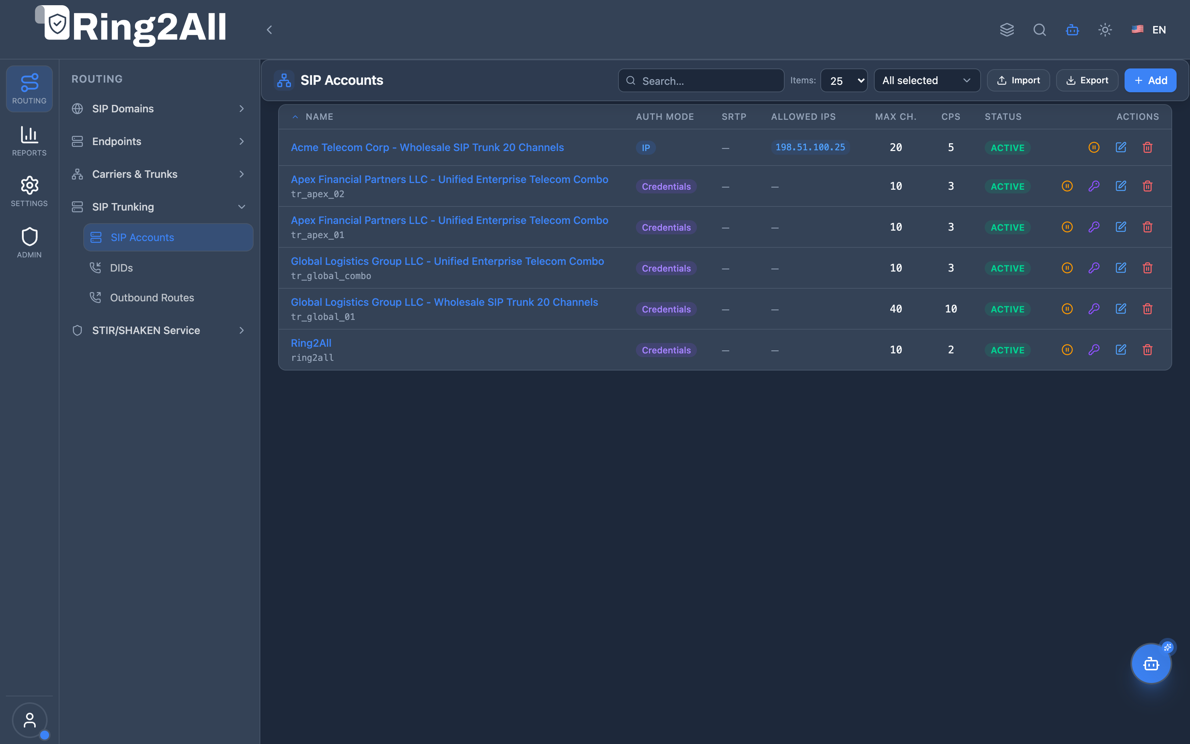The height and width of the screenshot is (744, 1190).
Task: Open credentials key for tr_global_combo
Action: 1094,268
